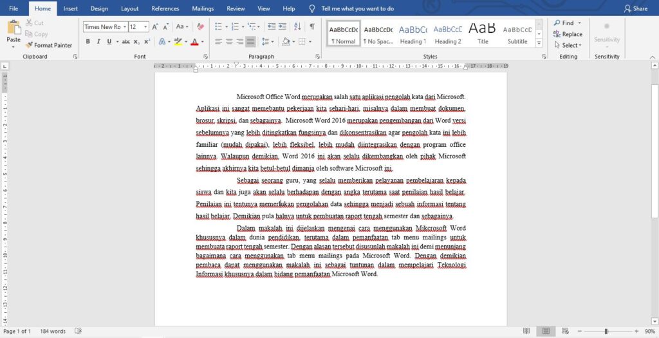
Task: Click zoom out minus icon
Action: pyautogui.click(x=580, y=332)
